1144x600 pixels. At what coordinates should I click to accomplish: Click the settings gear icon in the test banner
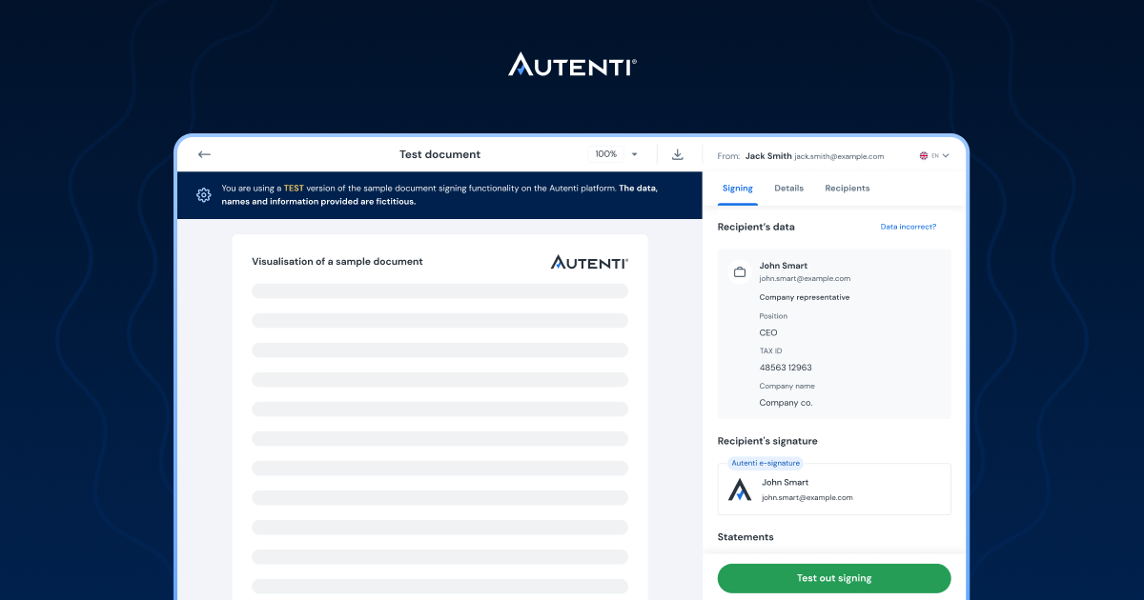click(x=204, y=195)
